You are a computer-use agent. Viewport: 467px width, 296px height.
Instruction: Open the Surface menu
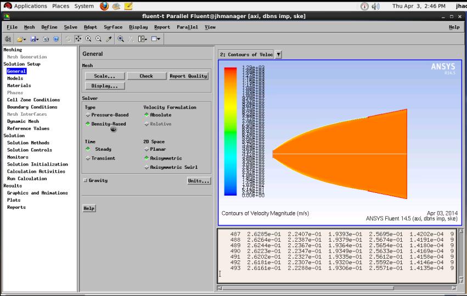coord(113,27)
